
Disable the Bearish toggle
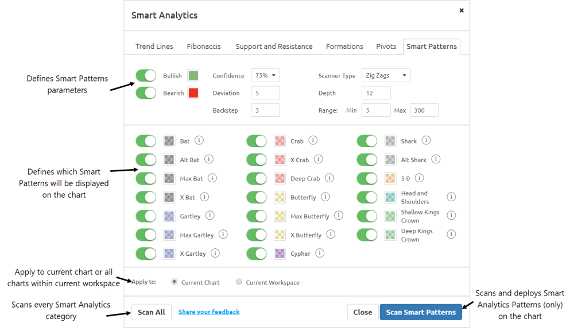(146, 93)
